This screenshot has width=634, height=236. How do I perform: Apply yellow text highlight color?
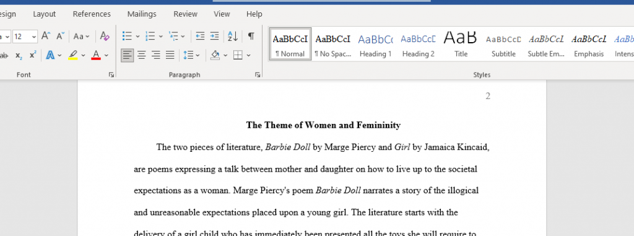tap(73, 55)
